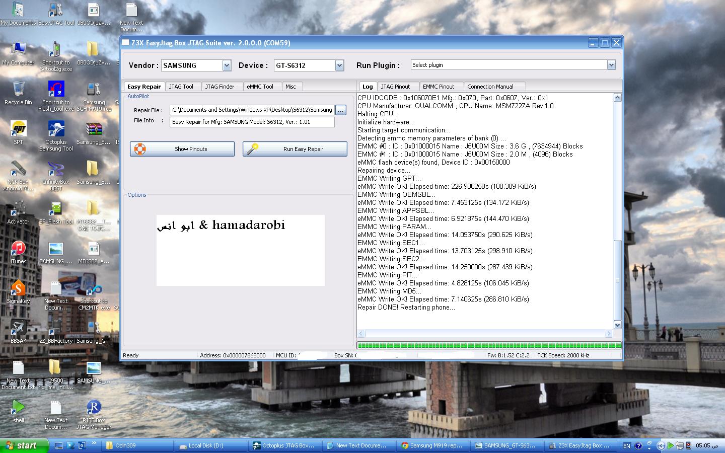Viewport: 725px width, 453px height.
Task: Open the Shortcut to CM2MTK.exe icon
Action: 94,295
